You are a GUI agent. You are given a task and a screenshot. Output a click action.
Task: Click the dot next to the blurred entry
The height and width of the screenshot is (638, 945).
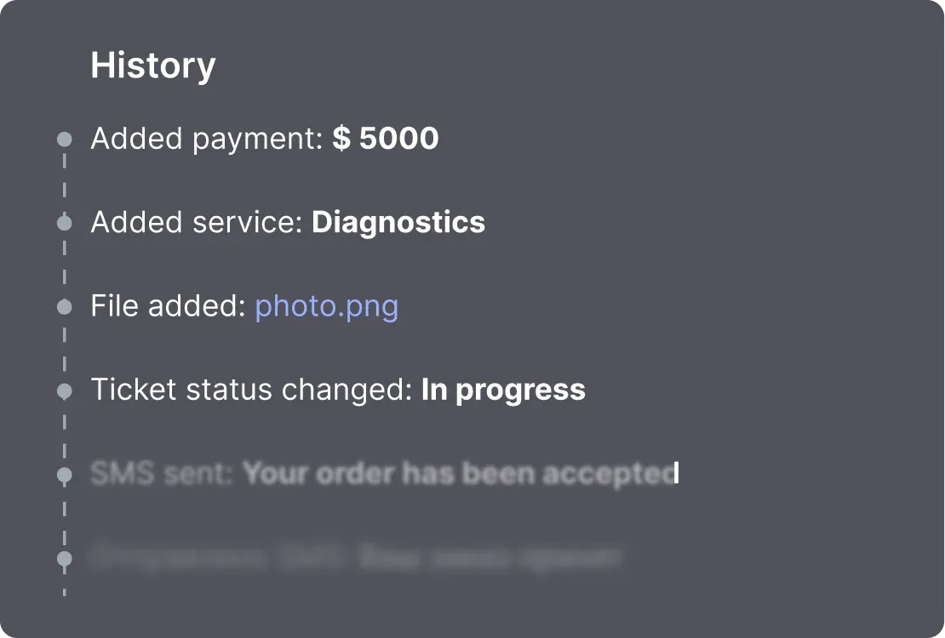pyautogui.click(x=65, y=558)
